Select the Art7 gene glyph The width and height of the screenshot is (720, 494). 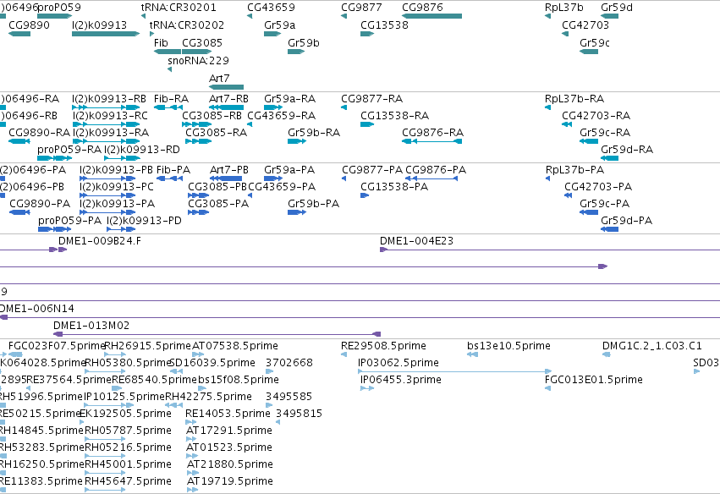226,87
